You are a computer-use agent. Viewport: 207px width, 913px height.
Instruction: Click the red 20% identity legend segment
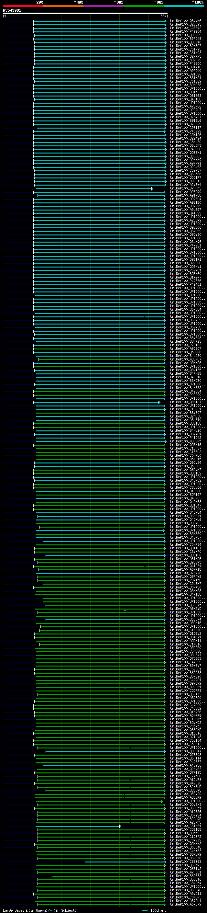[x=23, y=6]
